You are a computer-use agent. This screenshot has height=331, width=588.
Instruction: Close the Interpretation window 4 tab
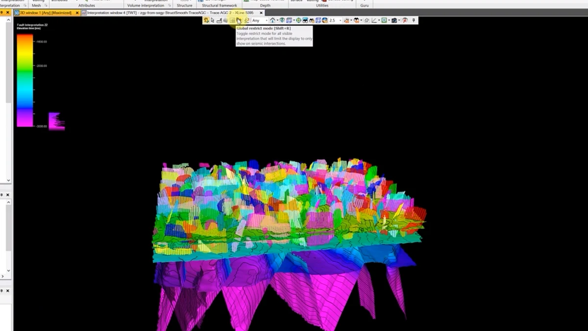point(261,13)
